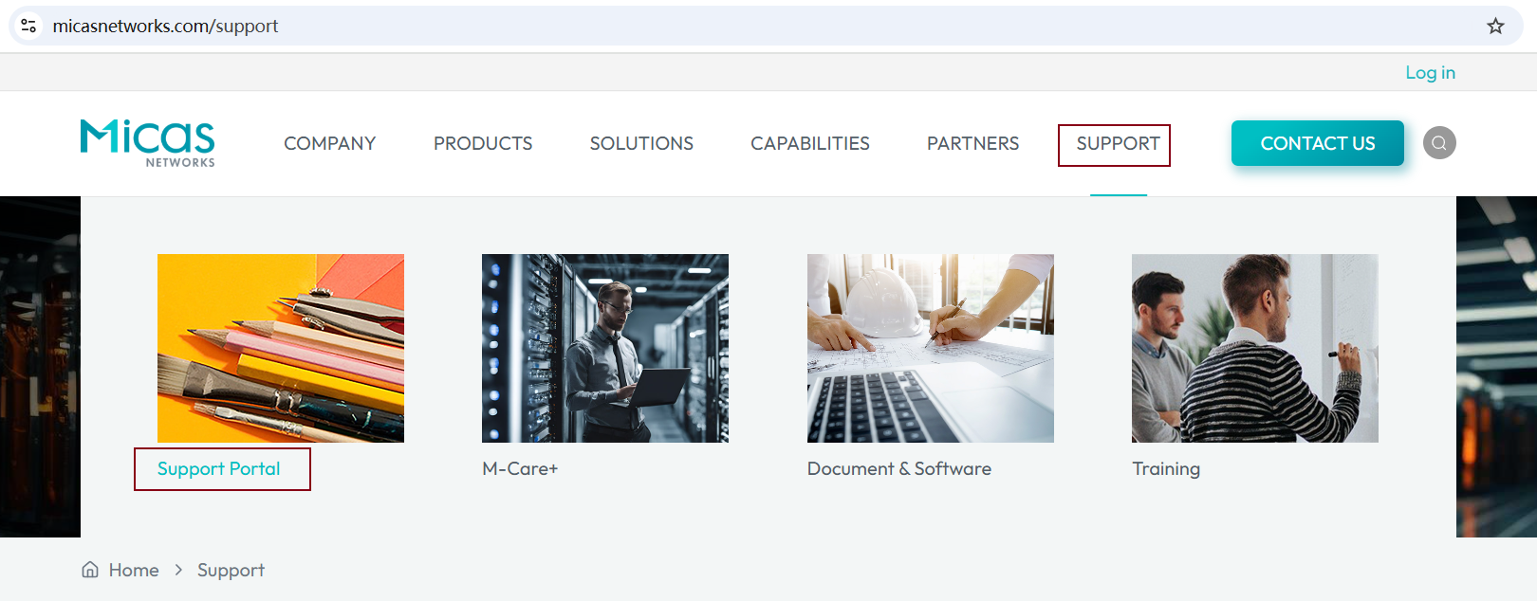Open the CAPABILITIES menu
This screenshot has width=1537, height=601.
(810, 143)
